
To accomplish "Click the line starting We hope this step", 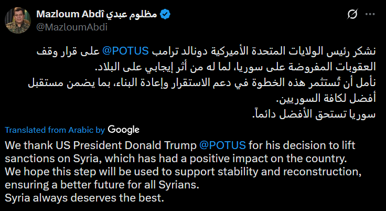I will 183,172.
